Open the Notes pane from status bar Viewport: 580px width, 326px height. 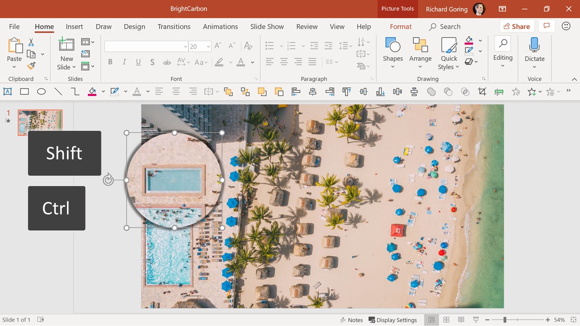pyautogui.click(x=351, y=320)
